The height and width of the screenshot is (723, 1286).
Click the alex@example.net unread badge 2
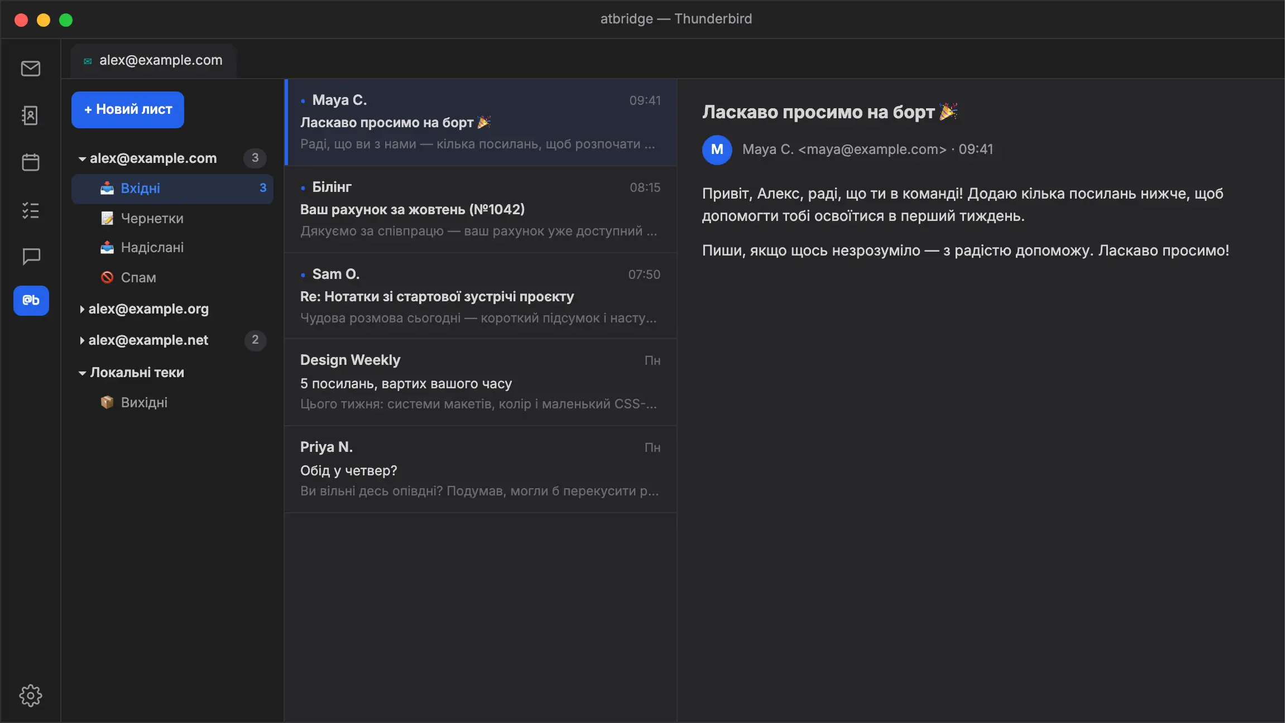255,340
